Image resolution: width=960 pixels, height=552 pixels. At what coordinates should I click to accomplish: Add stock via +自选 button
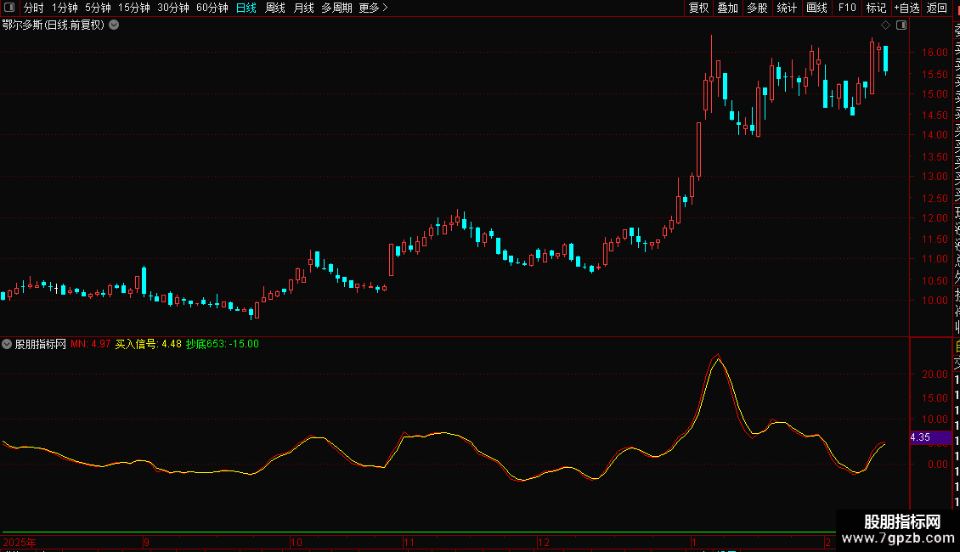coord(906,8)
